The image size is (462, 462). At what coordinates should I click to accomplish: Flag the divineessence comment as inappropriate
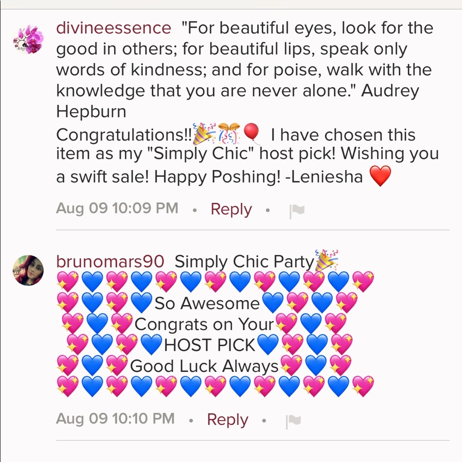[297, 210]
